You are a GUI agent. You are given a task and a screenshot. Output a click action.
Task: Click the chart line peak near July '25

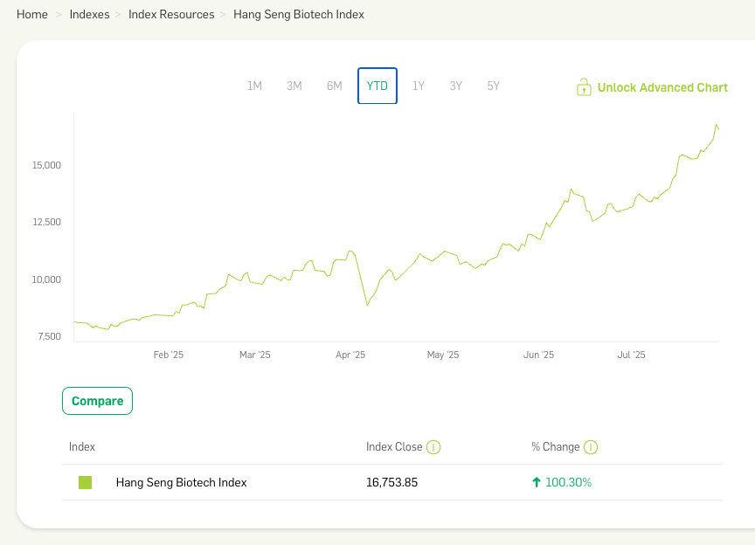[717, 126]
